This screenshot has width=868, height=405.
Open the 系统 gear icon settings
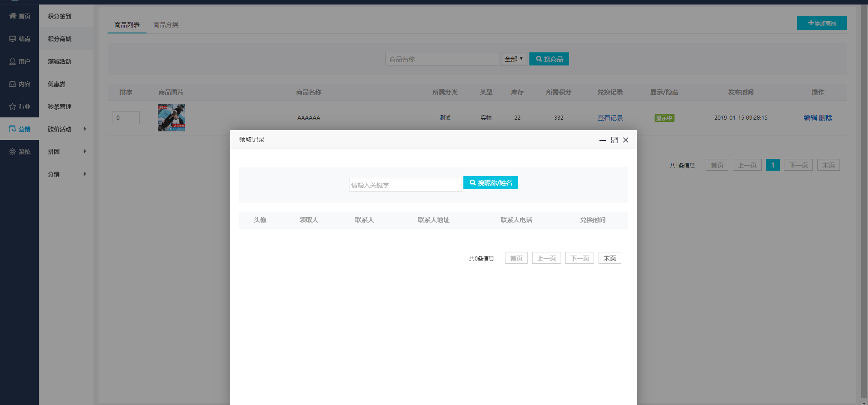pos(13,152)
